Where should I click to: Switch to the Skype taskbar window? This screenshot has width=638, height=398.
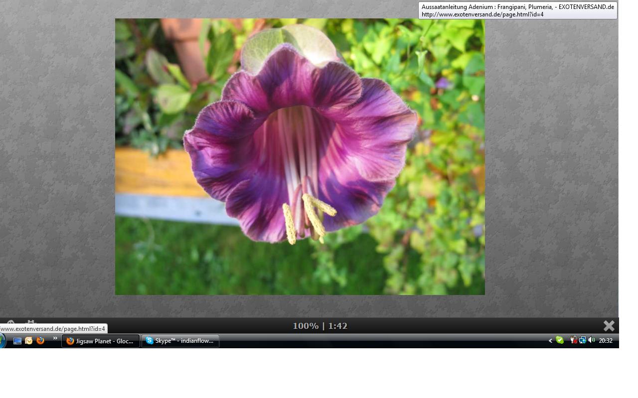coord(180,341)
